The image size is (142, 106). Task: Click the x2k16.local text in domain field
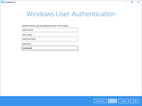coord(28,30)
